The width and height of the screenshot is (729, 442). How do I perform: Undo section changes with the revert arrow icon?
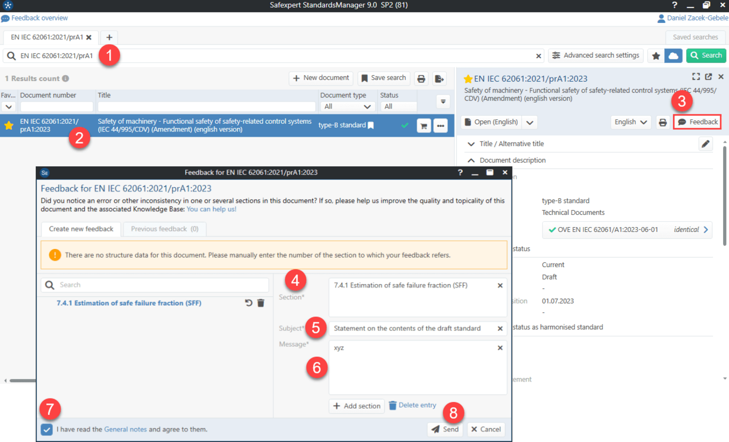[249, 303]
